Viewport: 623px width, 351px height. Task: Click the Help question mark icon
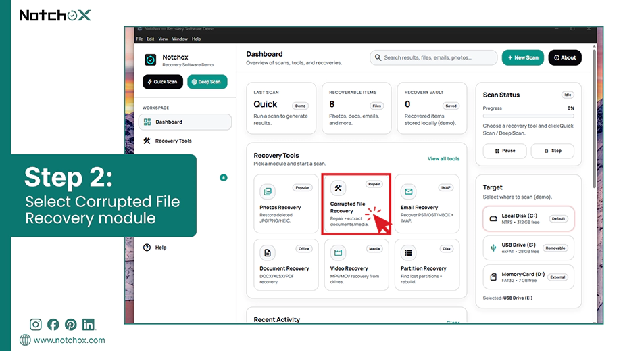[147, 248]
